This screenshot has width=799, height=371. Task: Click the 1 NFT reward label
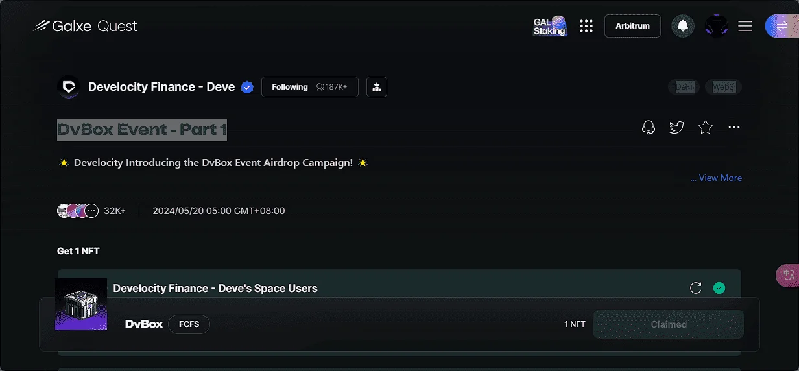[x=575, y=324]
